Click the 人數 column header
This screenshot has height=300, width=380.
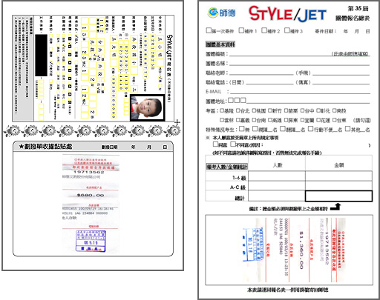[x=278, y=165]
